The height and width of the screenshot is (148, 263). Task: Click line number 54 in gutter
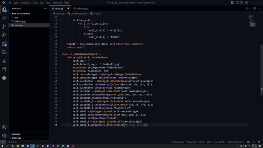click(56, 125)
